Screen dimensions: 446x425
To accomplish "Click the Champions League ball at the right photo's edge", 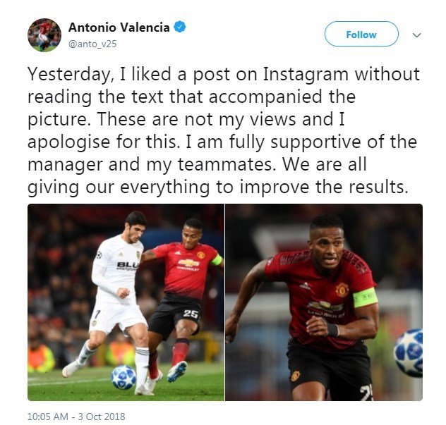I will click(408, 352).
